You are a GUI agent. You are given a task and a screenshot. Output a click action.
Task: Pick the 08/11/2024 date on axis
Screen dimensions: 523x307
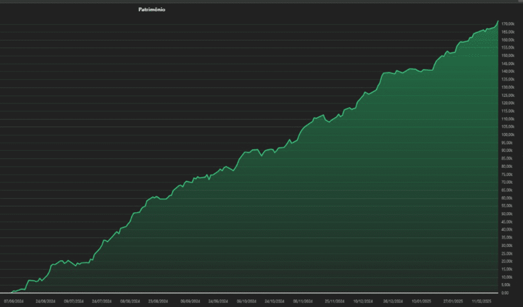point(303,301)
